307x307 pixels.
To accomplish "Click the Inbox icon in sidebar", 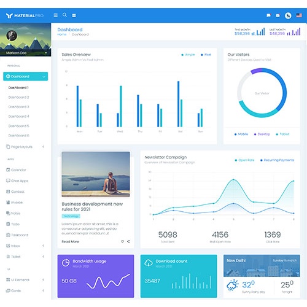I will click(x=8, y=246).
